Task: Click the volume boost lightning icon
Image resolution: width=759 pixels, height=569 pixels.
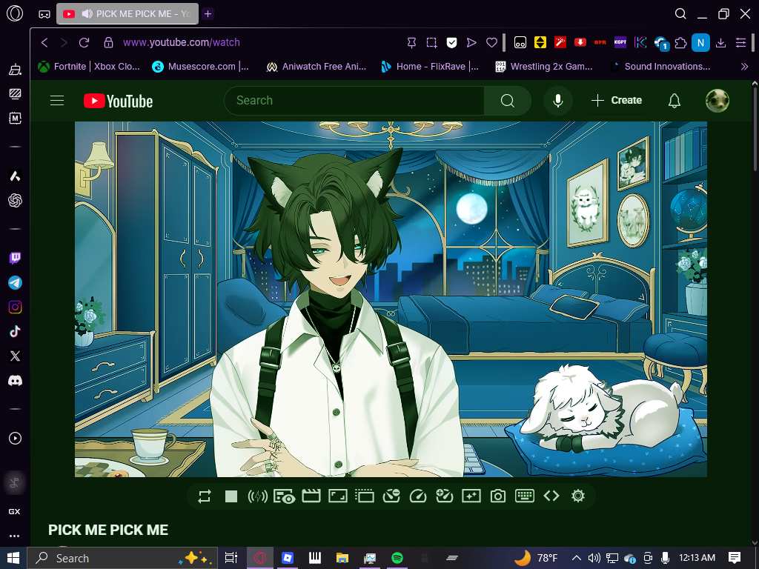Action: [257, 496]
